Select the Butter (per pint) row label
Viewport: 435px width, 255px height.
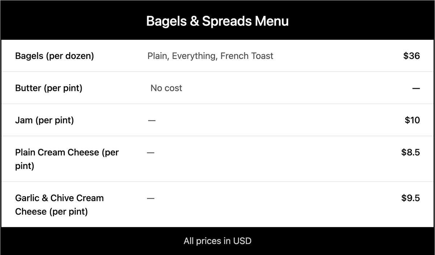pyautogui.click(x=49, y=88)
